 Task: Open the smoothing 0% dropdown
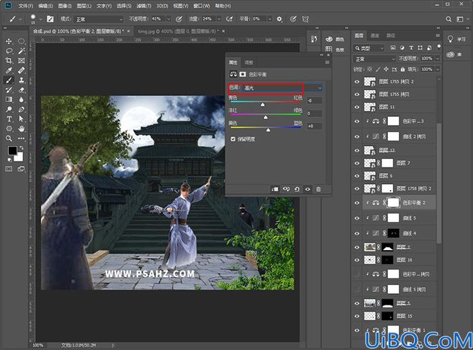(270, 19)
